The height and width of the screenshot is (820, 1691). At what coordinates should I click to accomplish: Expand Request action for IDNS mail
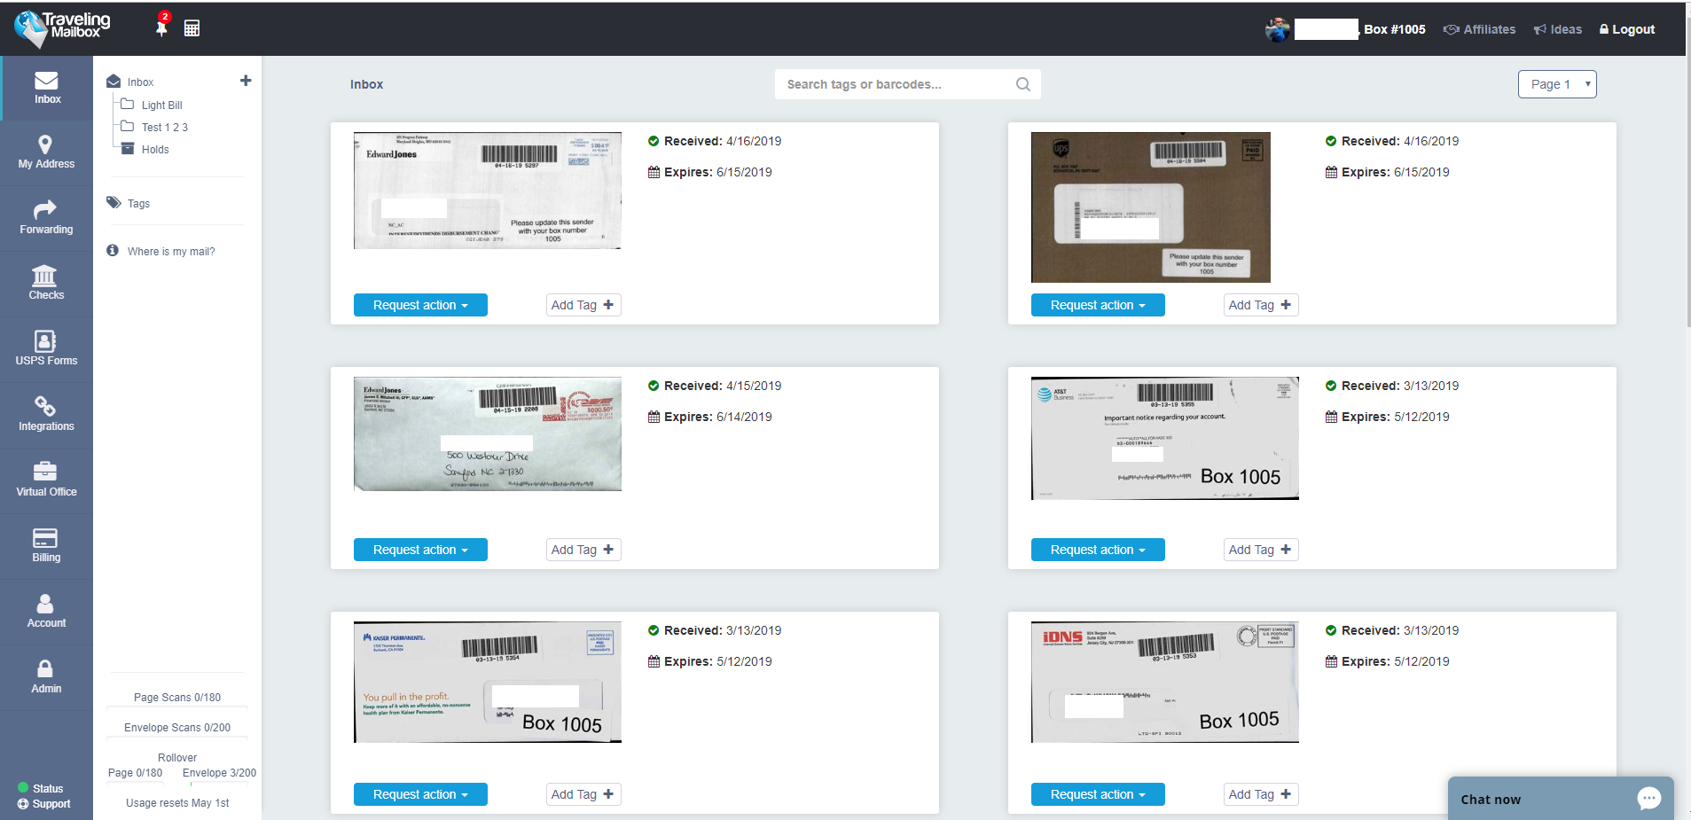(1098, 794)
